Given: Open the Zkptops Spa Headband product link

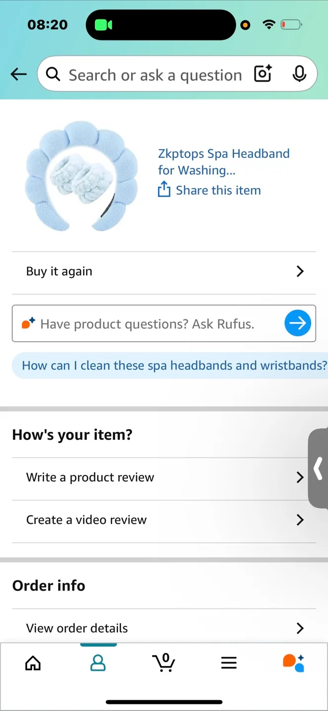Looking at the screenshot, I should pos(224,162).
